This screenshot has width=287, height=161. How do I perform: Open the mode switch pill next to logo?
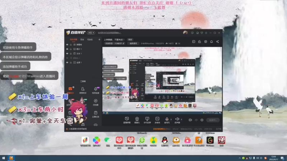tap(91, 33)
